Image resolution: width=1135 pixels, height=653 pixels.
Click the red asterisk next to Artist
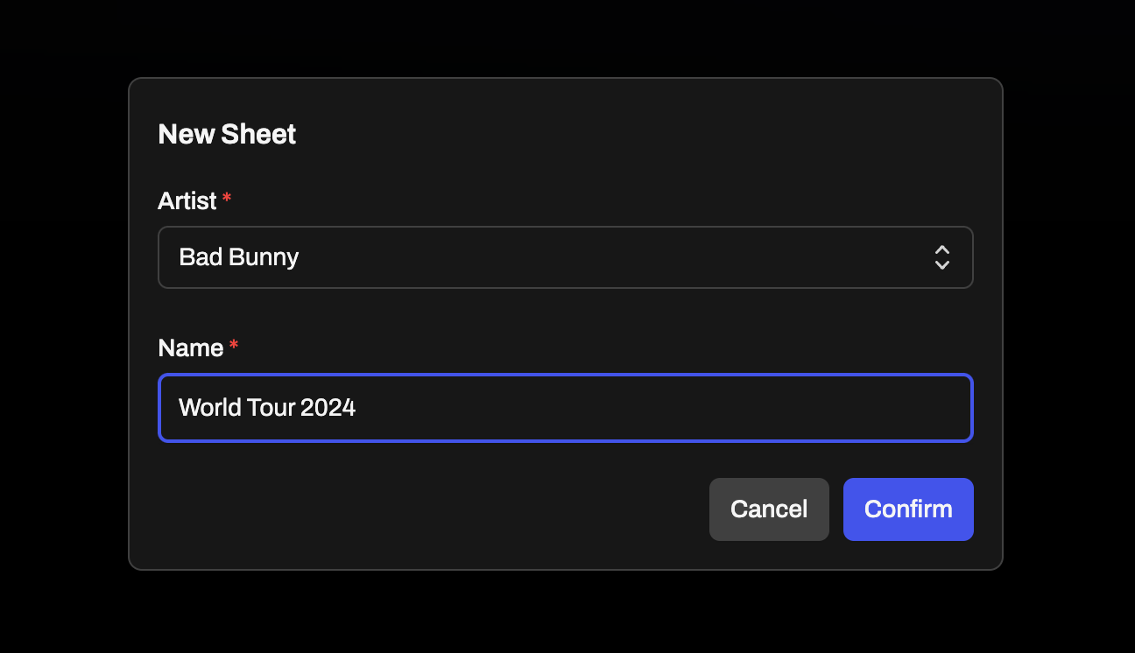tap(226, 199)
